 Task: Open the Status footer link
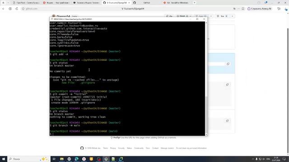point(130,148)
